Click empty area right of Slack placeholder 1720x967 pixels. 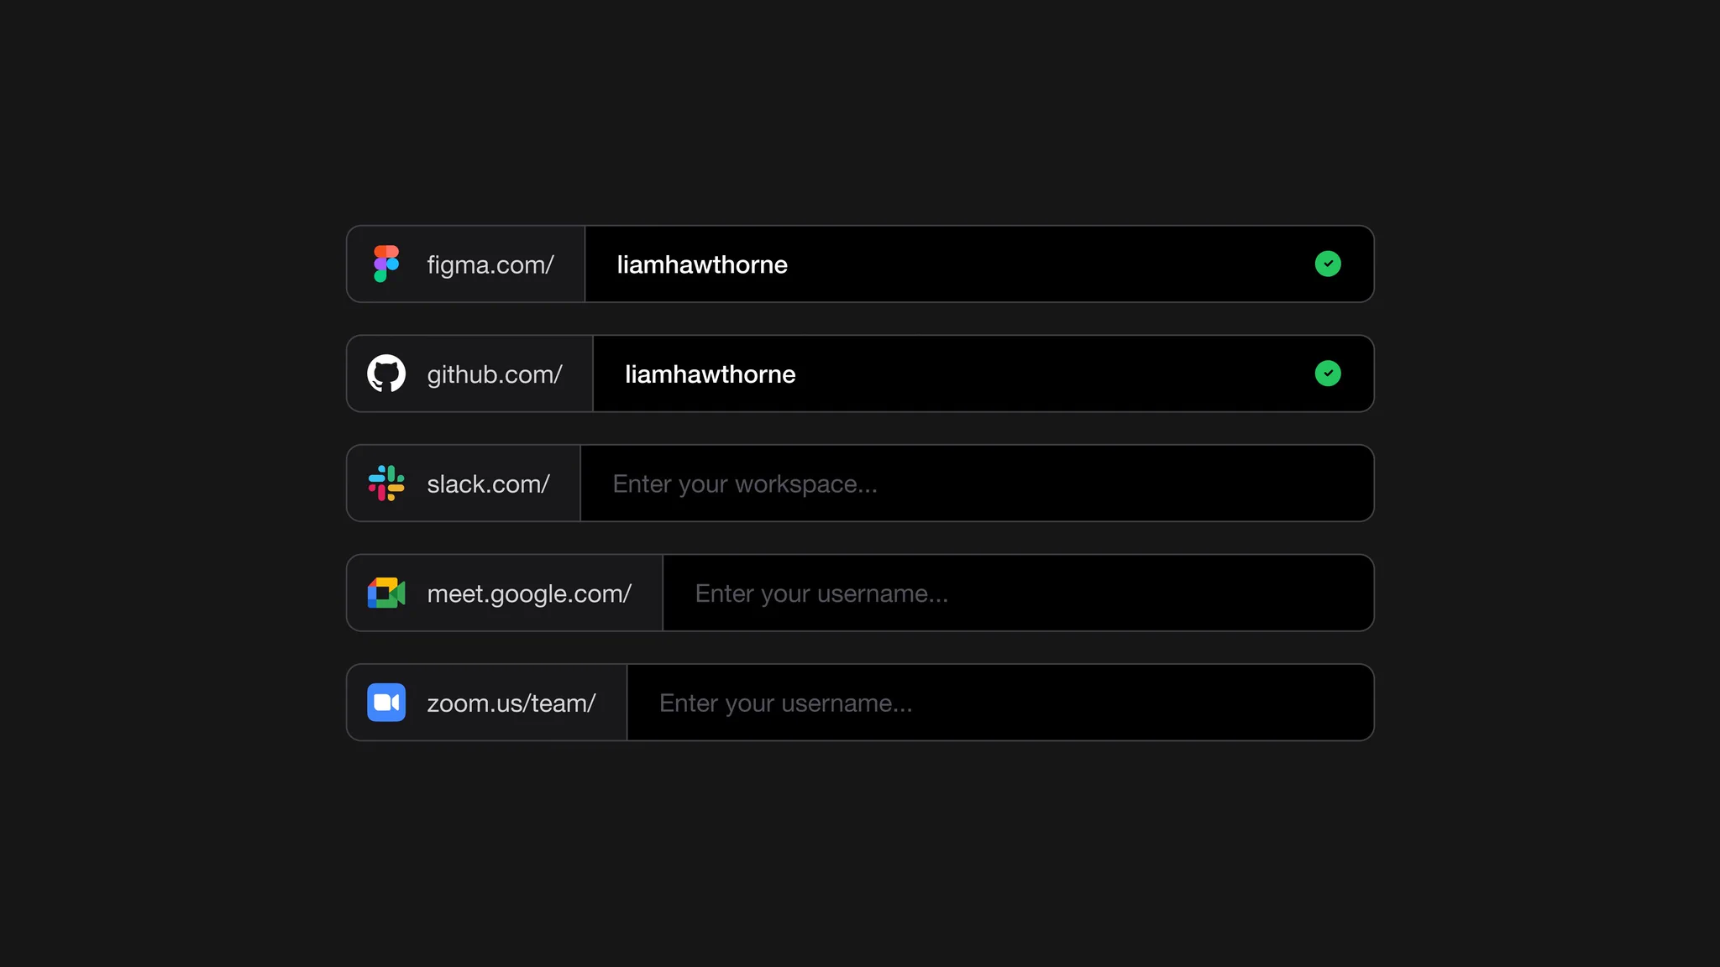click(x=1125, y=483)
